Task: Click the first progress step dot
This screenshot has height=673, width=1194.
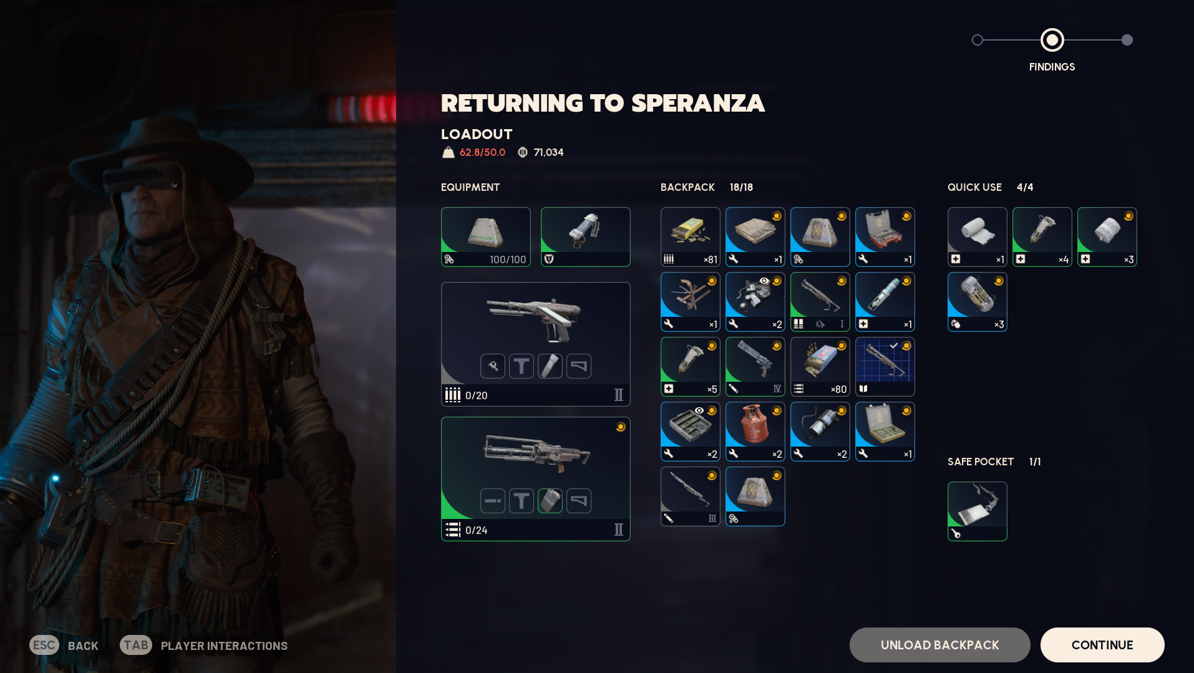Action: pyautogui.click(x=978, y=40)
